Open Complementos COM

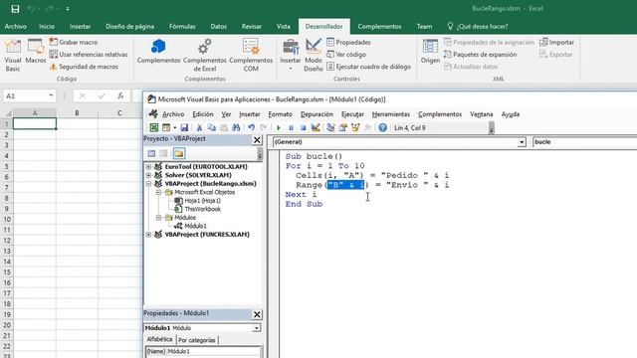point(251,56)
